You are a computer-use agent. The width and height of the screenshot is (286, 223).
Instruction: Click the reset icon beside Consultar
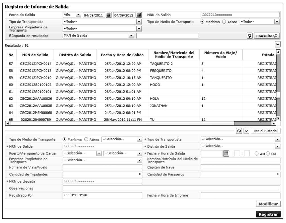(x=250, y=36)
